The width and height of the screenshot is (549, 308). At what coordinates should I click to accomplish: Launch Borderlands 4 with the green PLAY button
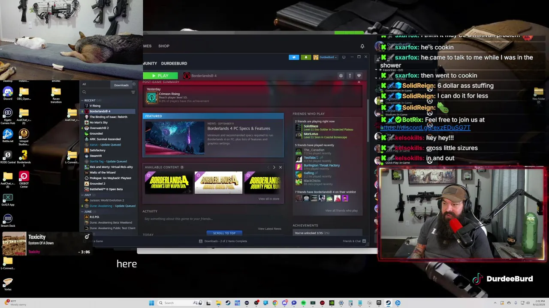(160, 76)
